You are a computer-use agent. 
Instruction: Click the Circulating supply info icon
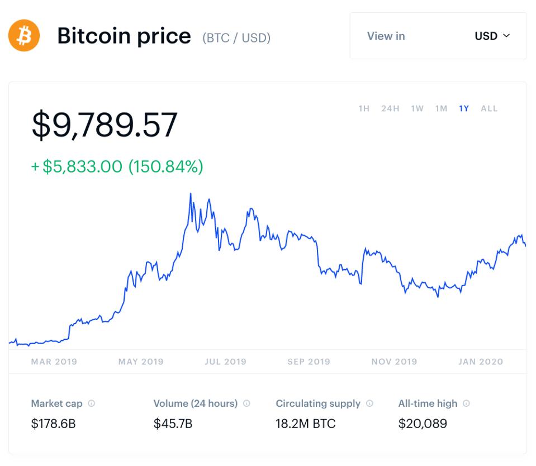pos(369,403)
